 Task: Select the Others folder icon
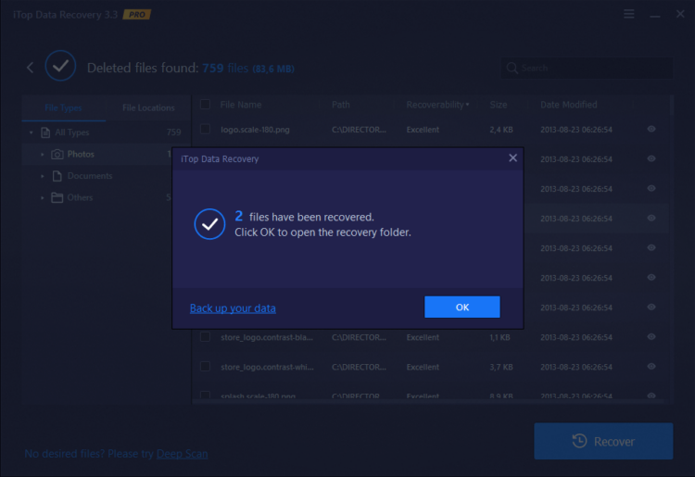[57, 197]
